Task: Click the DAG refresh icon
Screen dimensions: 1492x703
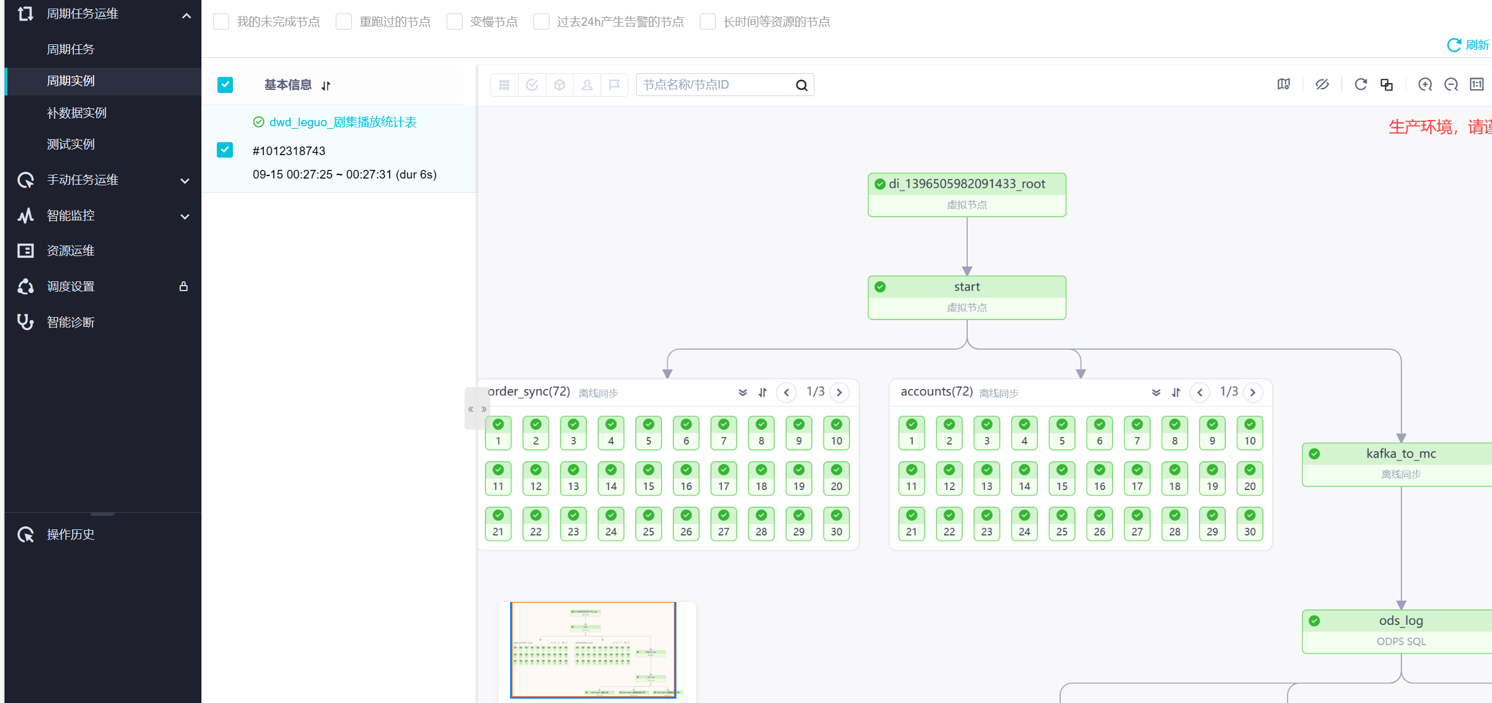Action: coord(1361,84)
